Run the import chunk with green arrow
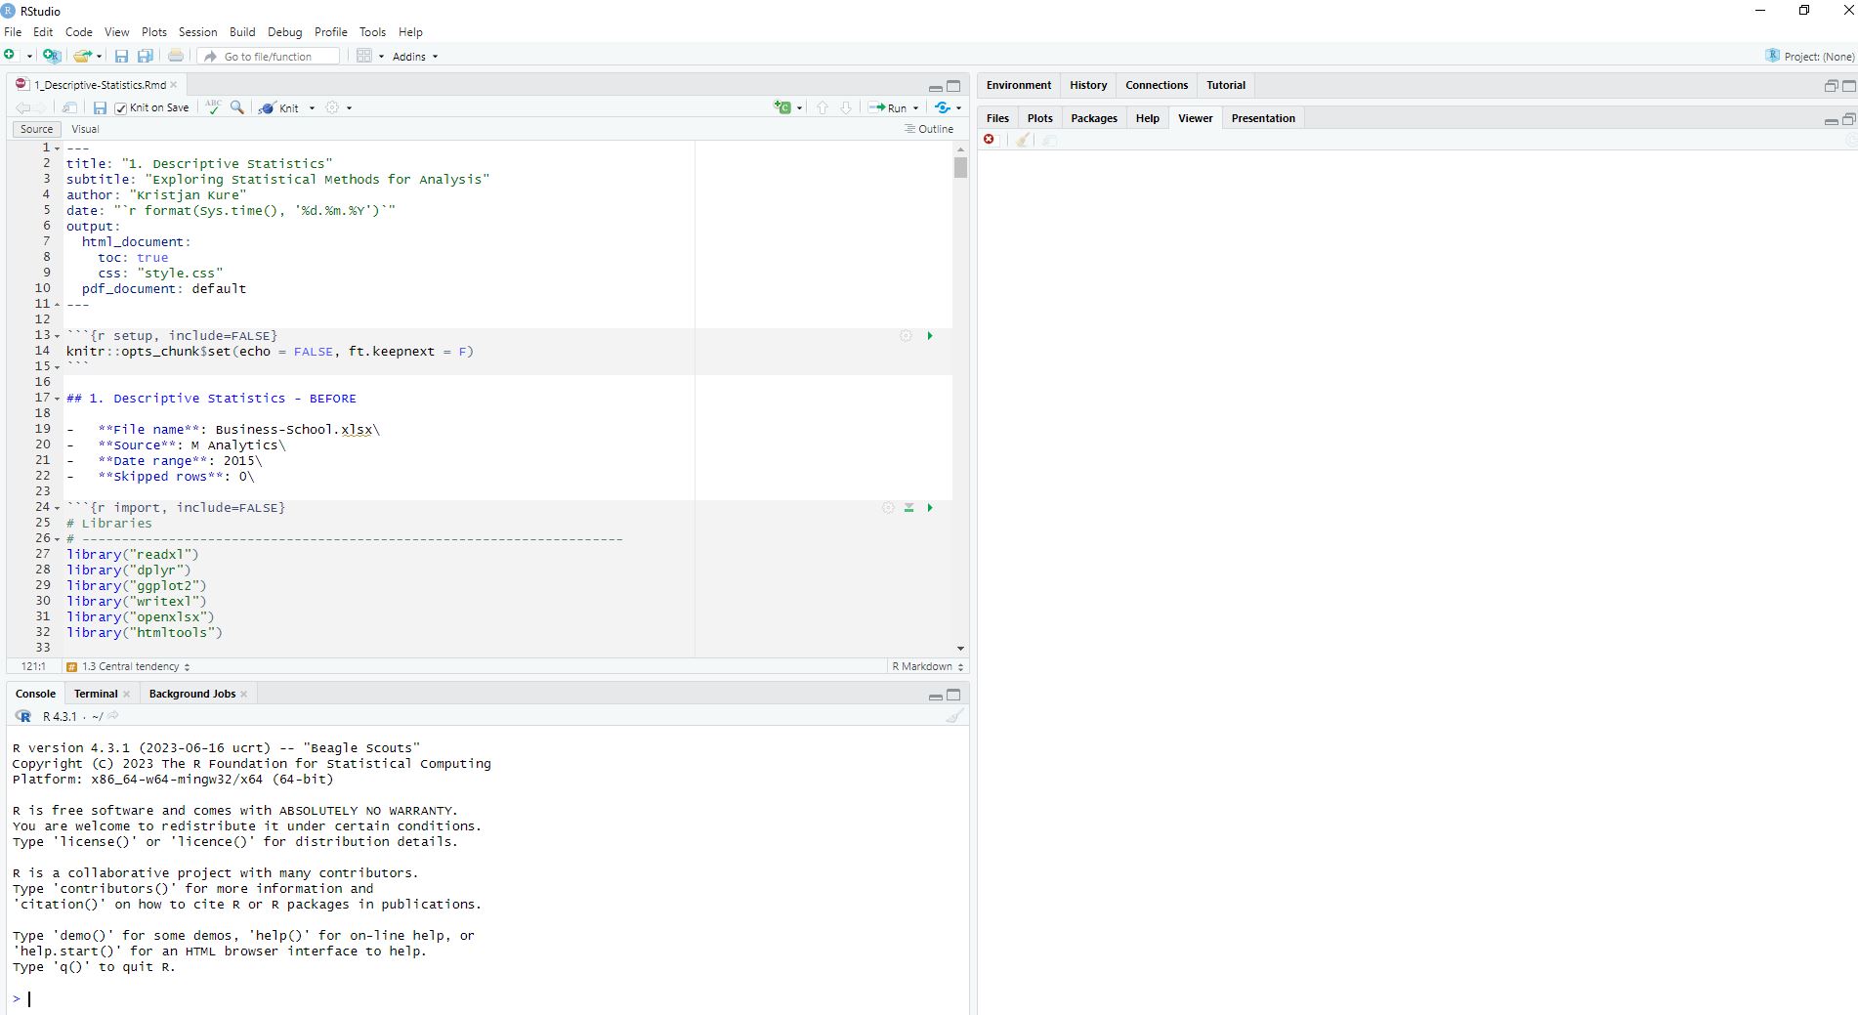The height and width of the screenshot is (1015, 1858). point(930,508)
